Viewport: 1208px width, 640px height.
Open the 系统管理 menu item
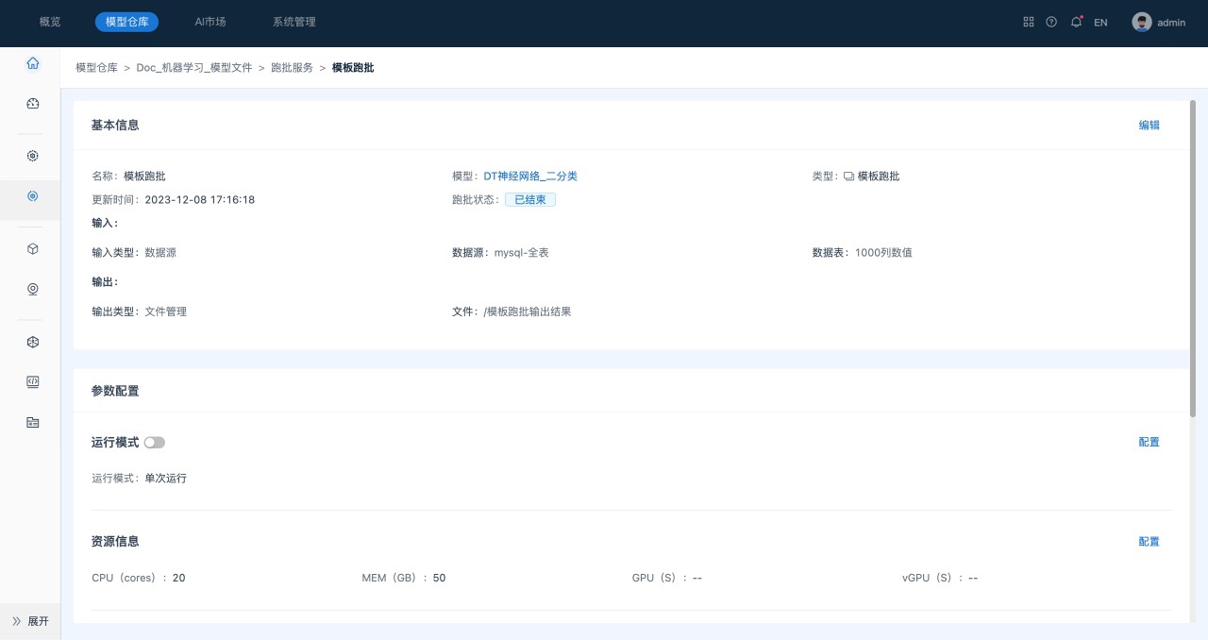point(294,22)
